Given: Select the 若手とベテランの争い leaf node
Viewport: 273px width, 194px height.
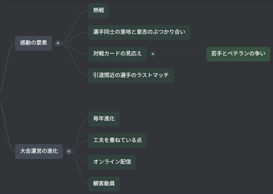Looking at the screenshot, I should pyautogui.click(x=238, y=54).
